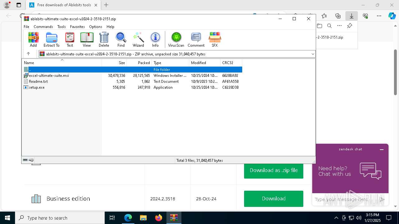Click the Delete trash icon
This screenshot has height=224, width=399.
click(x=104, y=40)
